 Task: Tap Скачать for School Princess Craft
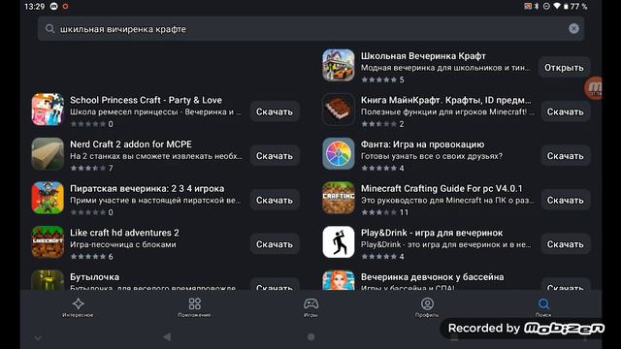[275, 112]
